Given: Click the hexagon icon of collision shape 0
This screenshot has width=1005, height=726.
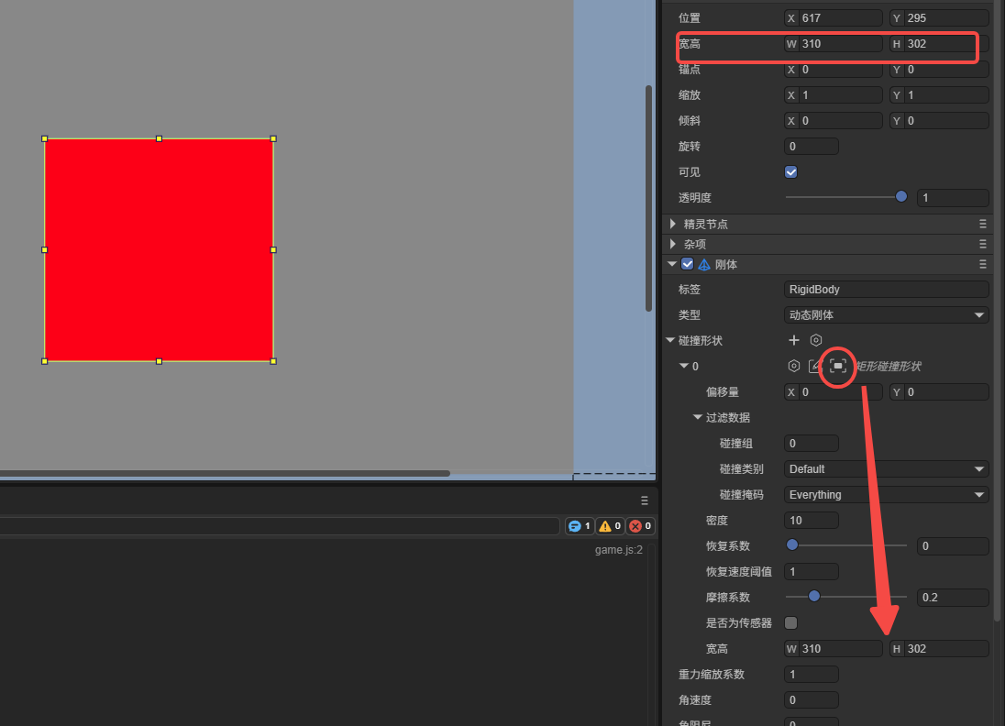Looking at the screenshot, I should coord(793,366).
